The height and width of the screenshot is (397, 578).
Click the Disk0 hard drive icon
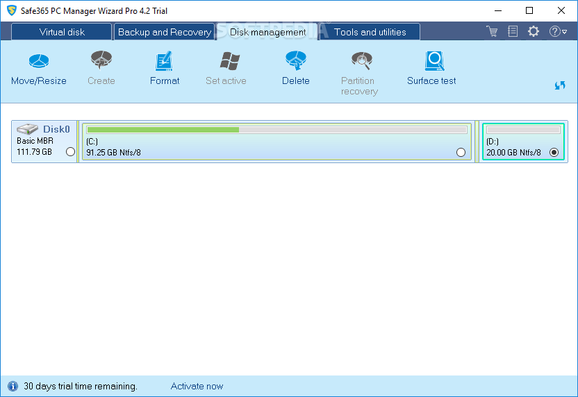point(27,129)
